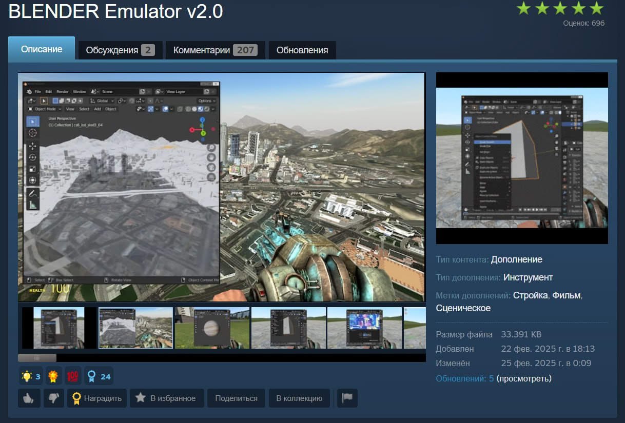The width and height of the screenshot is (625, 423).
Task: Click the date 22 фев. 2025 г. в 18:13
Action: click(x=548, y=349)
